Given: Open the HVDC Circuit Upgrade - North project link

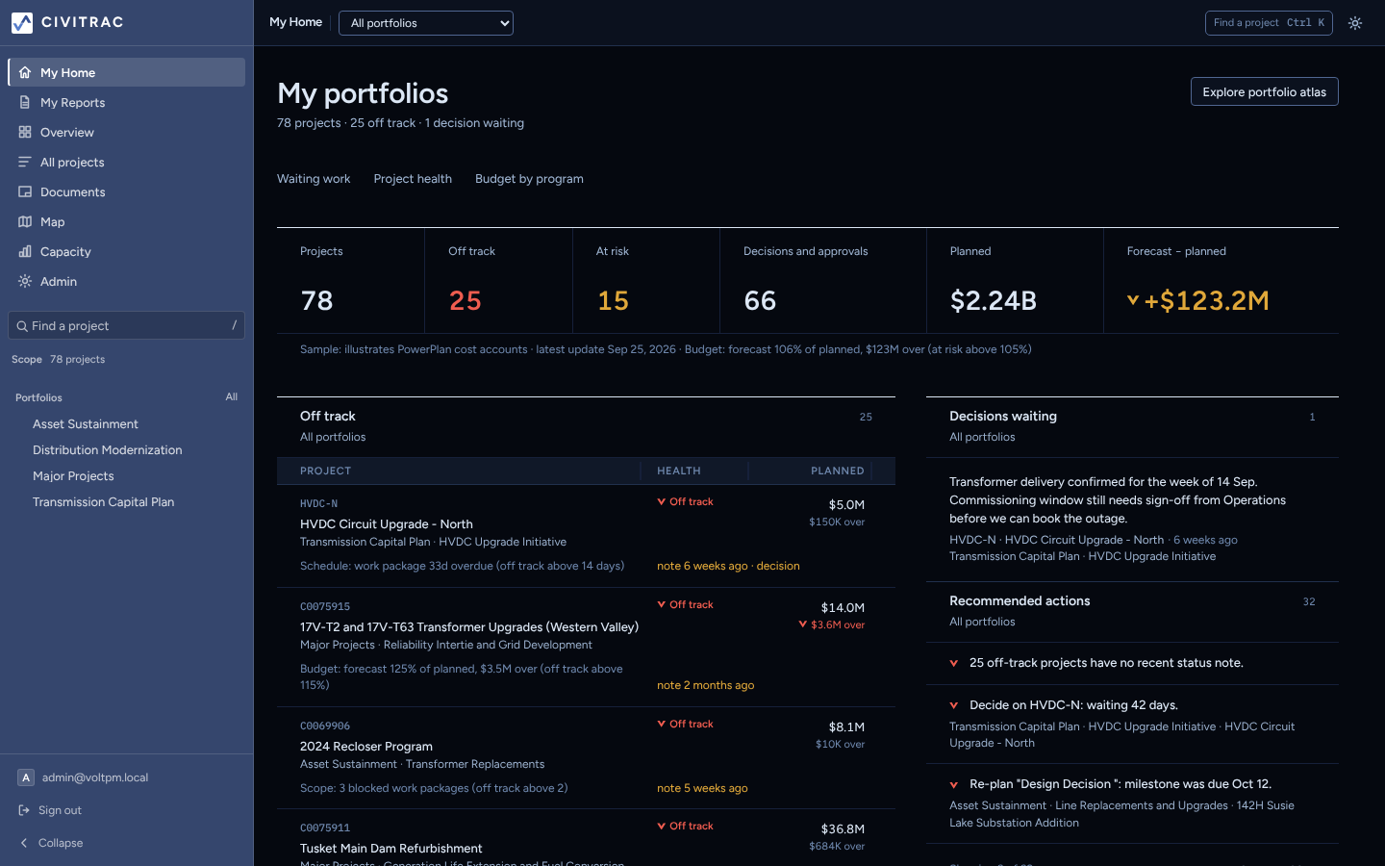Looking at the screenshot, I should 387,524.
